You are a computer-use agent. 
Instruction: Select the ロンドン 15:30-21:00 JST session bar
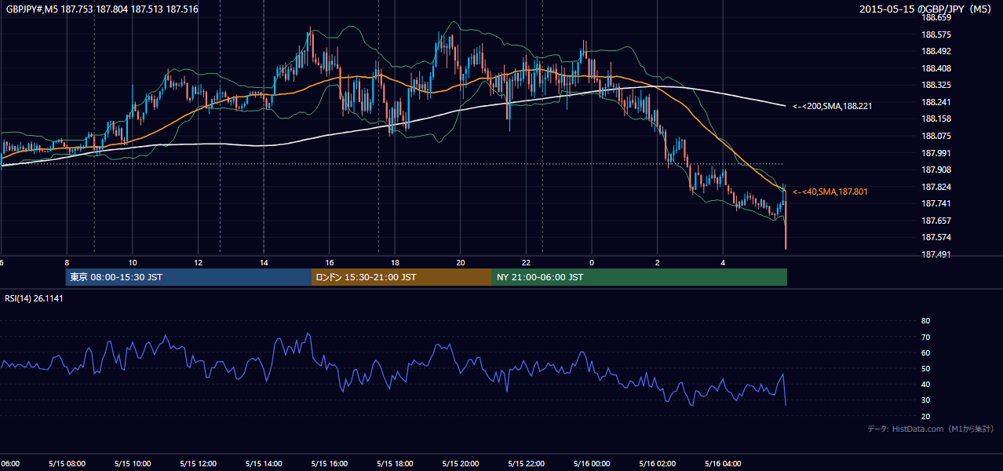(x=402, y=277)
